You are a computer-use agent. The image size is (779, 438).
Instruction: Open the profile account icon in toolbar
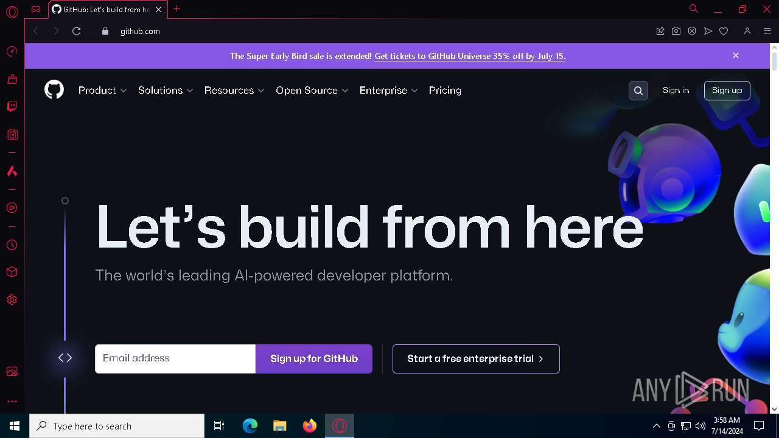pyautogui.click(x=747, y=31)
